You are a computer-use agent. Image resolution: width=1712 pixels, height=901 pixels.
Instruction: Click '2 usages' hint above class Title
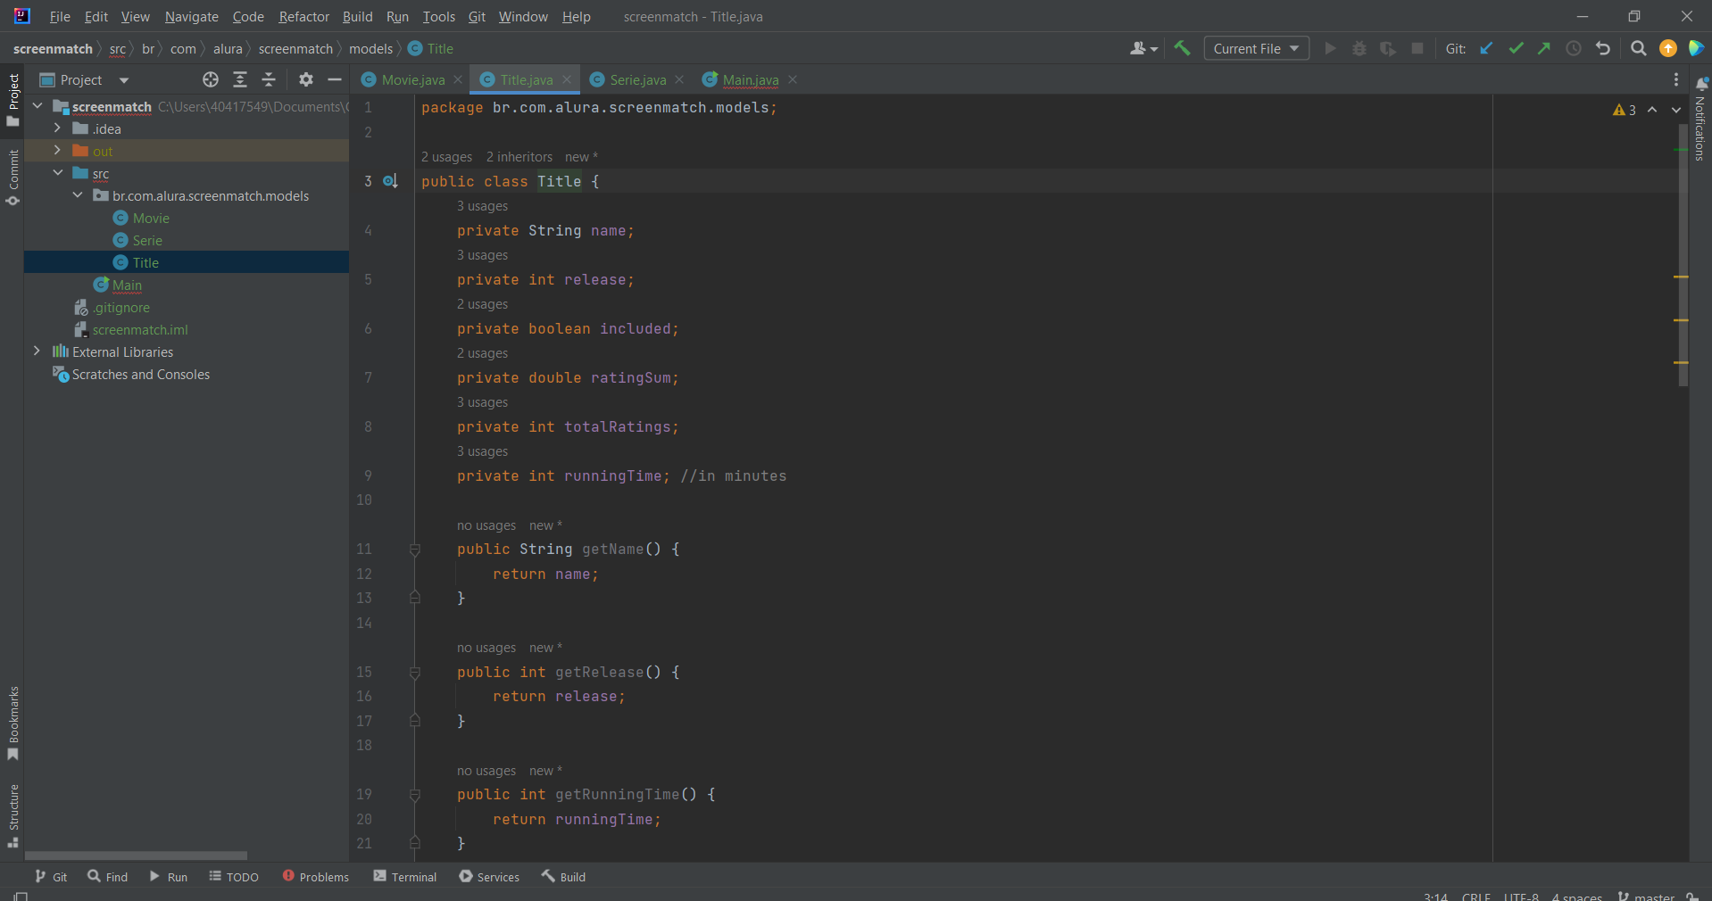(446, 157)
